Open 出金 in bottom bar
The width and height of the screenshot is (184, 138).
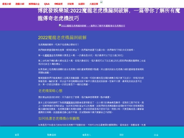156,135
